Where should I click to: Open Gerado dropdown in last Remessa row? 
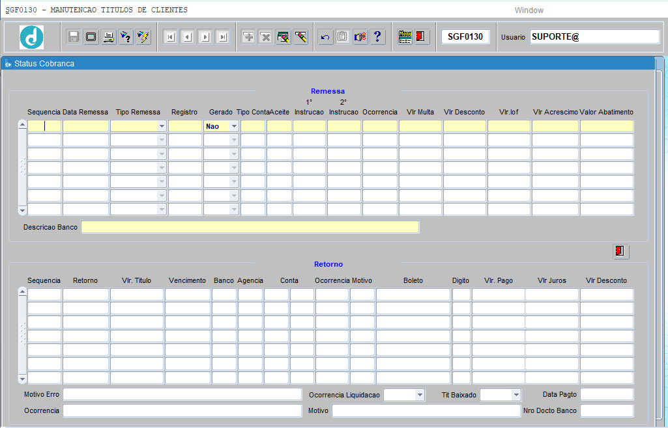click(x=234, y=209)
